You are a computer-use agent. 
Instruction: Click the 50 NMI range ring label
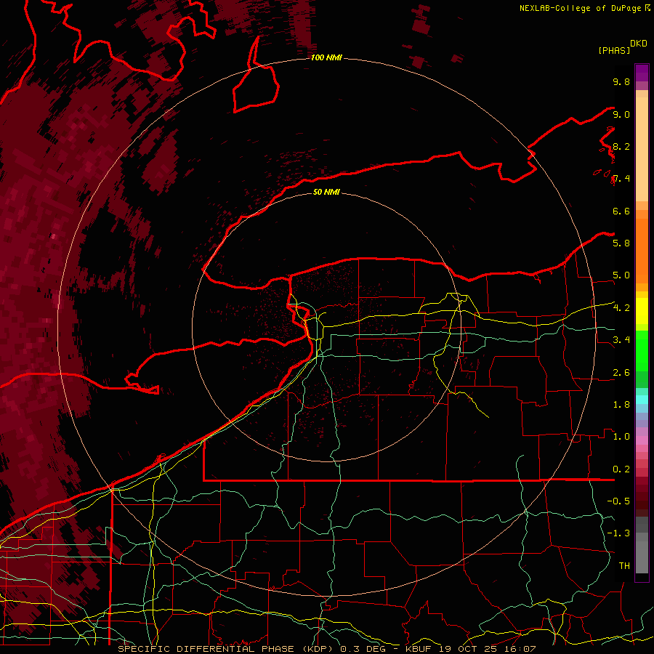[x=326, y=192]
